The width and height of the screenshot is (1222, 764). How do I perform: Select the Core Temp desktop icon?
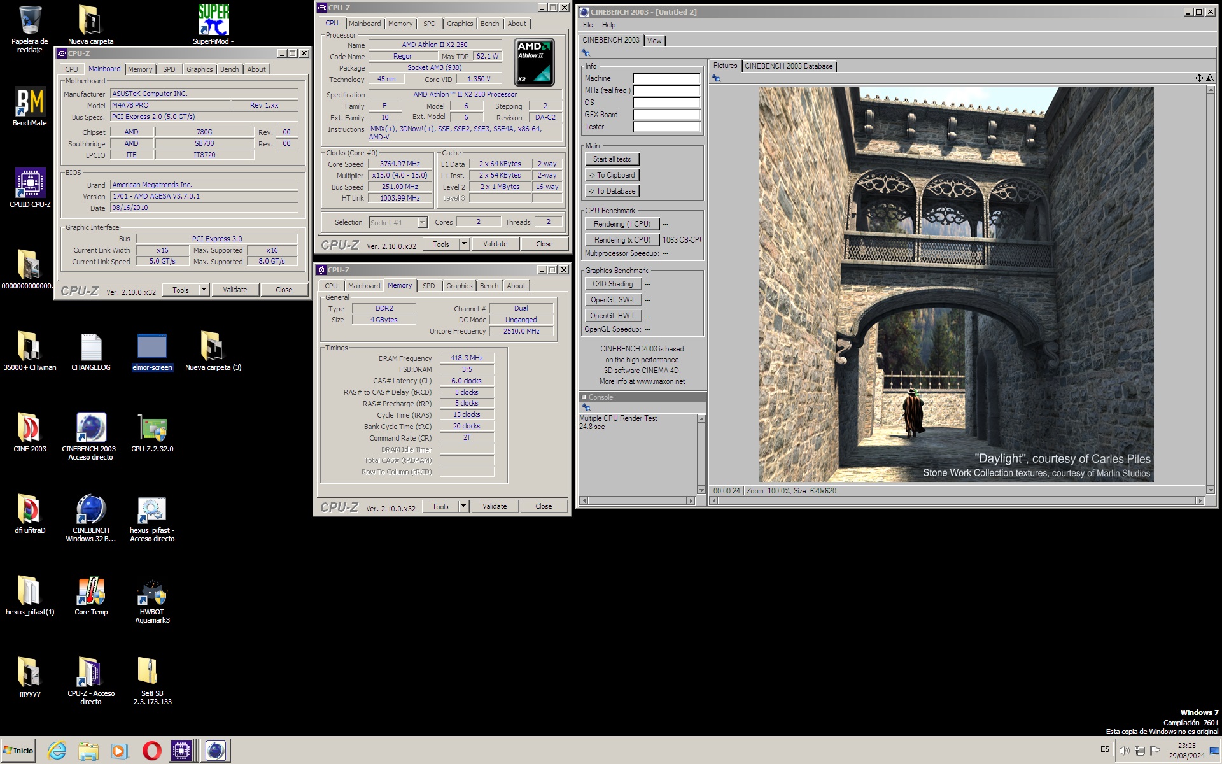point(91,595)
